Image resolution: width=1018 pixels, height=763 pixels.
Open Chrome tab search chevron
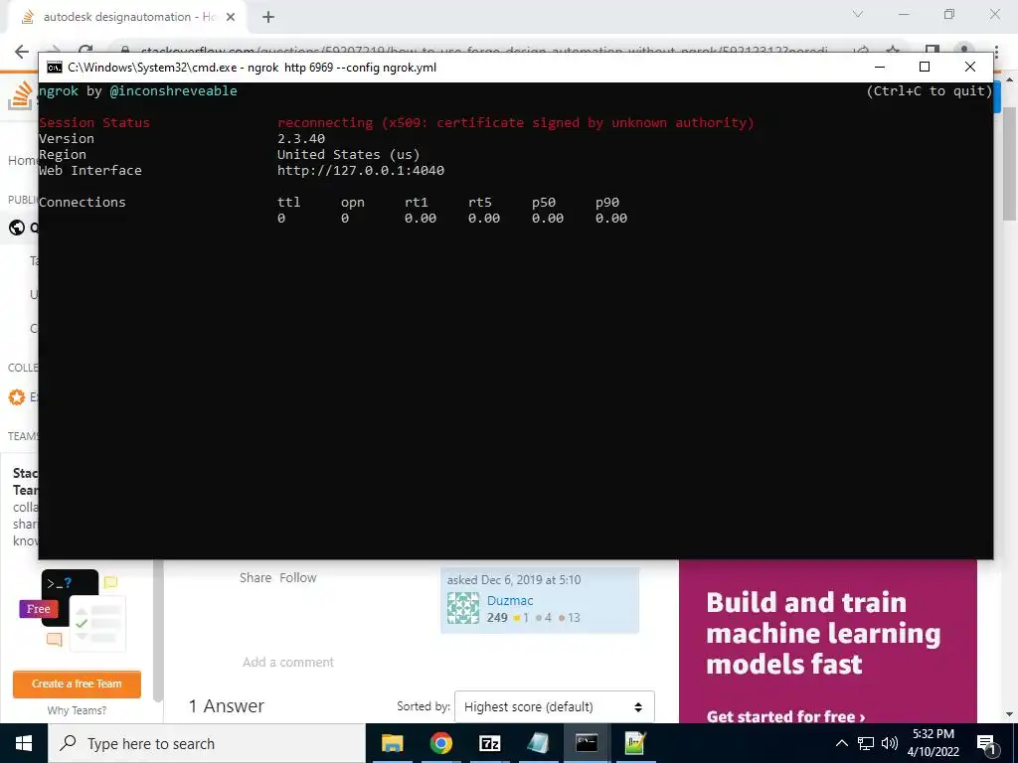(x=858, y=14)
